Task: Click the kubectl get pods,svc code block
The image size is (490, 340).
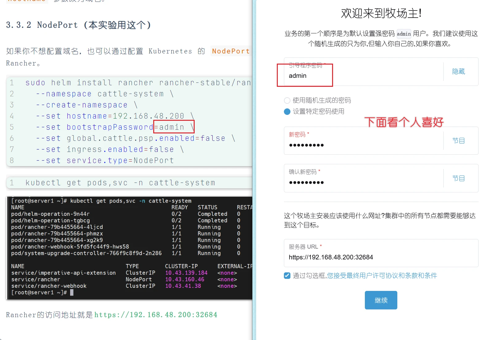Action: [120, 183]
